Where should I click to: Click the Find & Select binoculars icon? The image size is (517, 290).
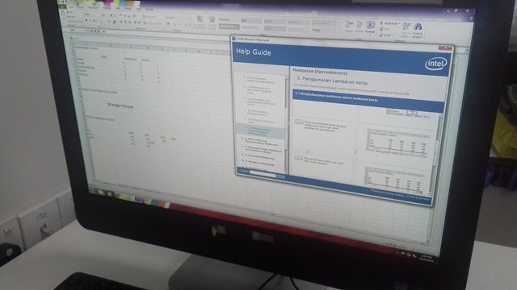tap(418, 27)
